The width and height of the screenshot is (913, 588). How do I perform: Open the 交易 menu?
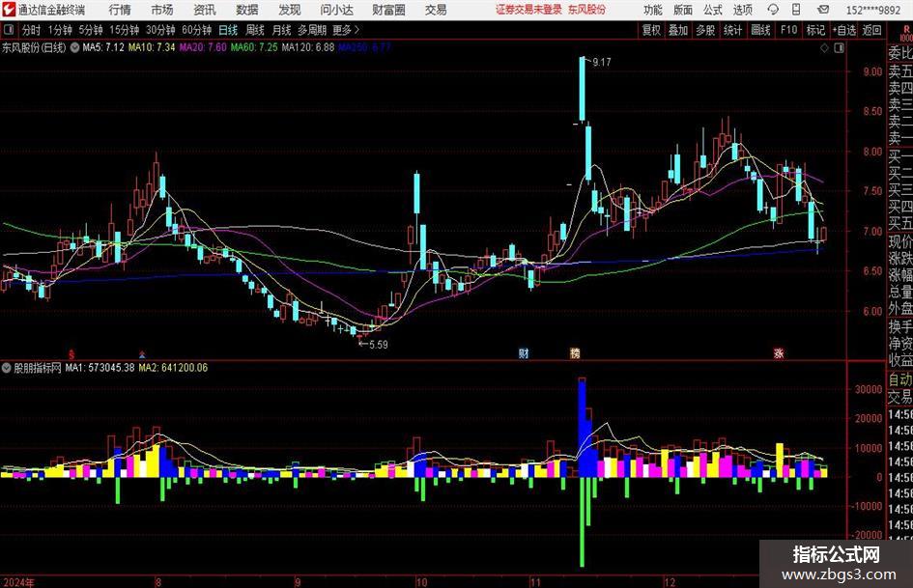coord(436,10)
